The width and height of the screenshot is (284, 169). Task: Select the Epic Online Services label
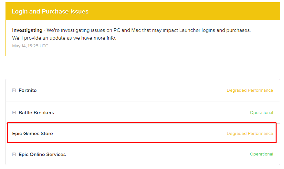pos(42,155)
